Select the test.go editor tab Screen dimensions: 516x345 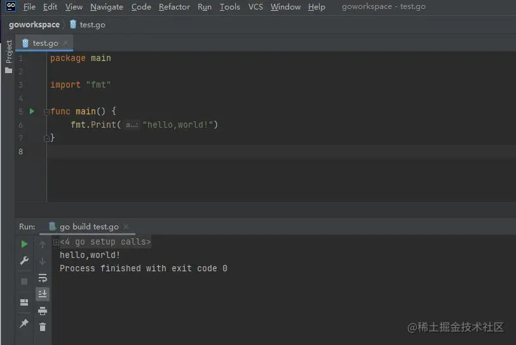(44, 43)
